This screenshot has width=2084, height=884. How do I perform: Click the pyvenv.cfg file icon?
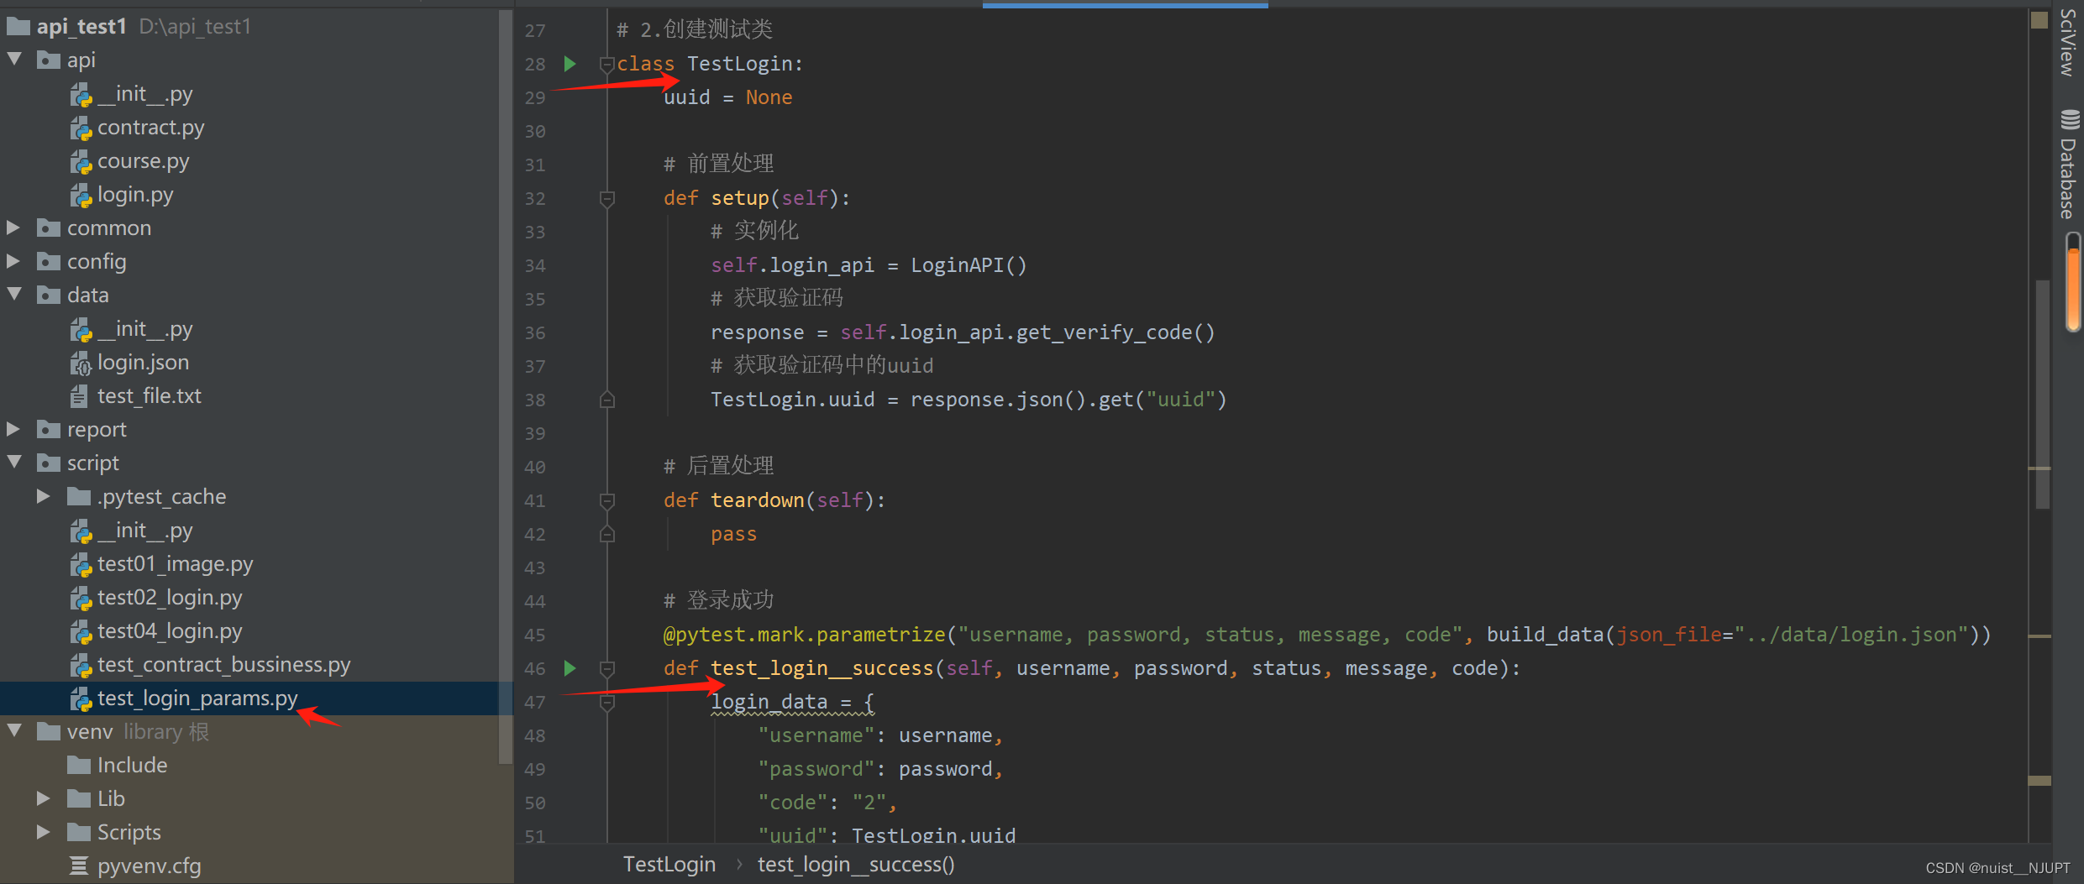pos(79,866)
